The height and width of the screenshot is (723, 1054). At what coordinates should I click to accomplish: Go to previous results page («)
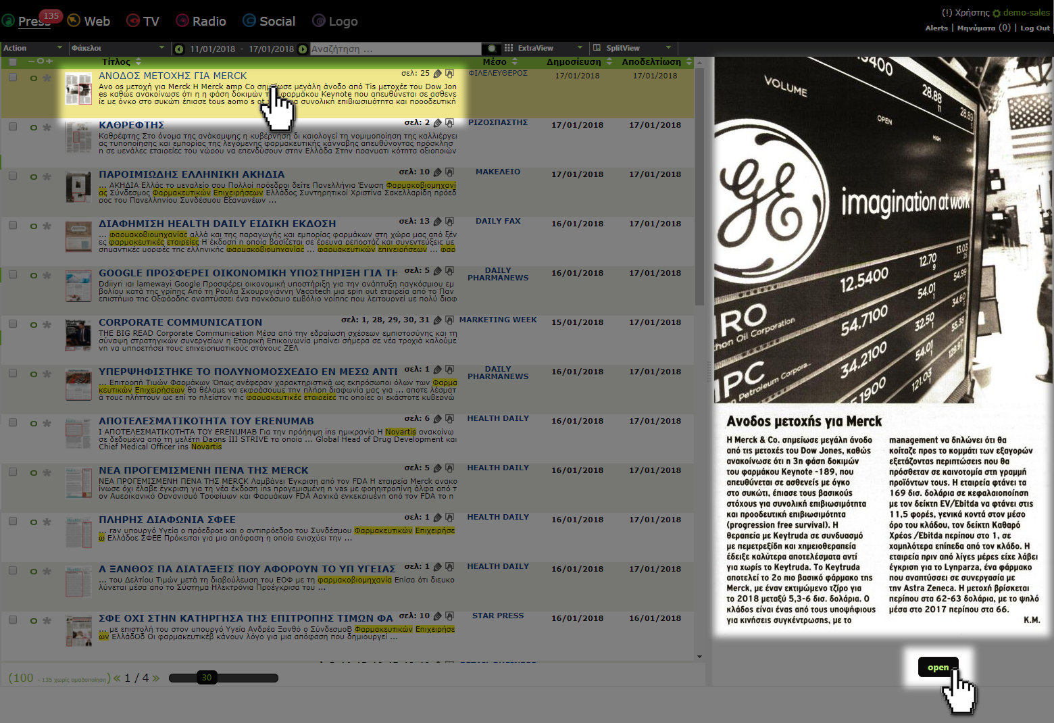click(x=118, y=678)
